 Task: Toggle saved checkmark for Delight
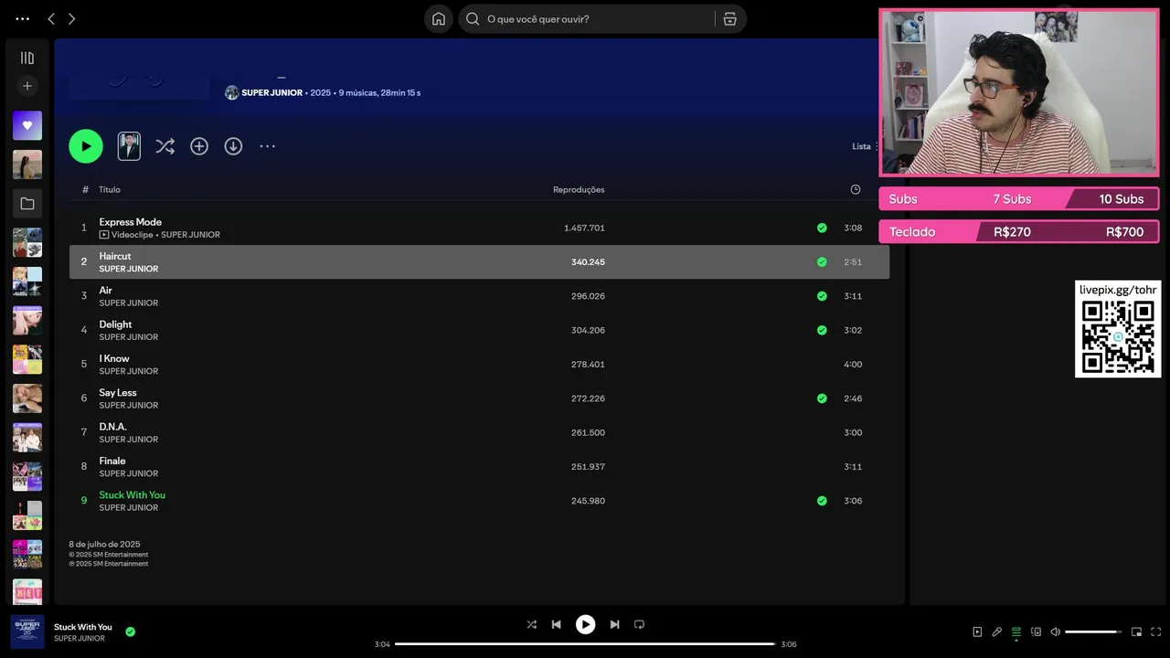coord(822,330)
